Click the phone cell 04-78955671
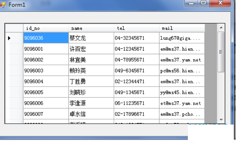This screenshot has height=143, width=238. tap(136, 60)
